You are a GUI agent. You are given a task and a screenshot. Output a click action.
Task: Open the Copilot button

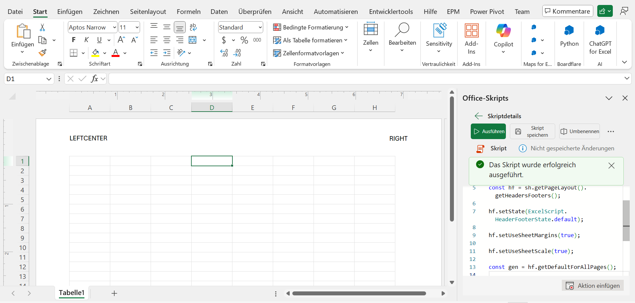(x=503, y=38)
